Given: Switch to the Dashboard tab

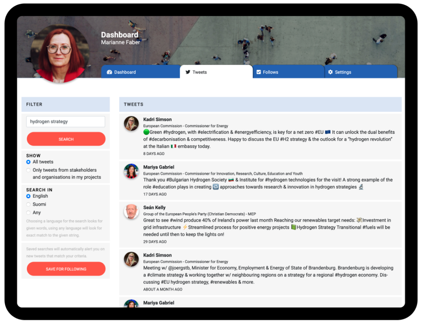Looking at the screenshot, I should 140,72.
